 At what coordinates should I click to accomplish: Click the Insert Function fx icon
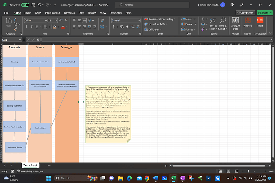[x=38, y=39]
